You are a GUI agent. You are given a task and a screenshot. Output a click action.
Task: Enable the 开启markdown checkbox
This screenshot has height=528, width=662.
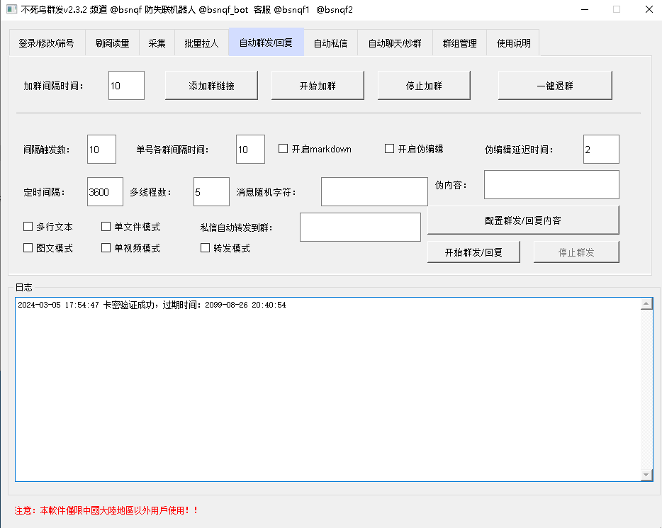coord(284,149)
